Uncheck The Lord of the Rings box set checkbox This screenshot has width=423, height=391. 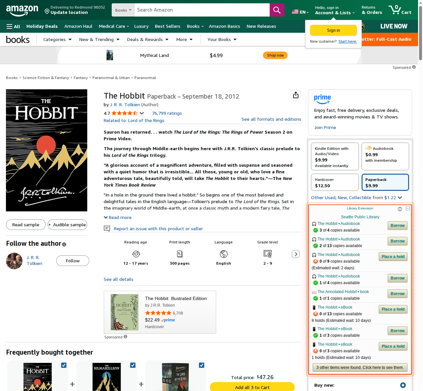point(202,365)
